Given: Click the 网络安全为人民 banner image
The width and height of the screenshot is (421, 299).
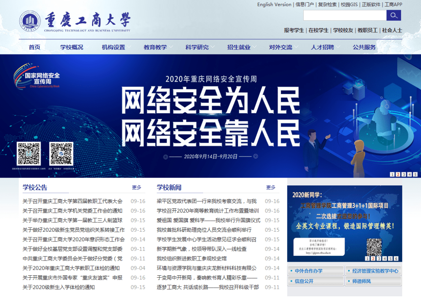Looking at the screenshot, I should click(x=210, y=116).
